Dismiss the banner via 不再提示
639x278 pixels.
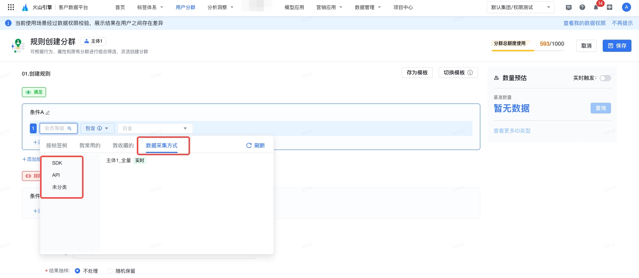(622, 23)
